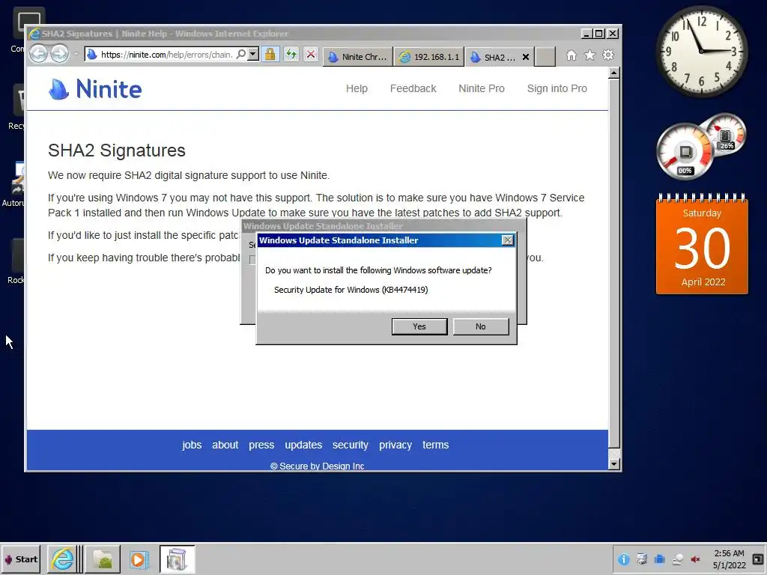This screenshot has height=575, width=767.
Task: Open the jobs footer link
Action: pos(192,445)
